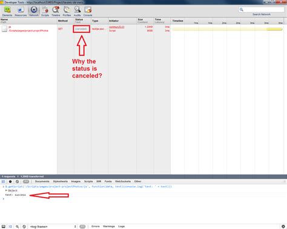The width and height of the screenshot is (287, 229).
Task: Open the Scripts panel
Action: tap(45, 11)
